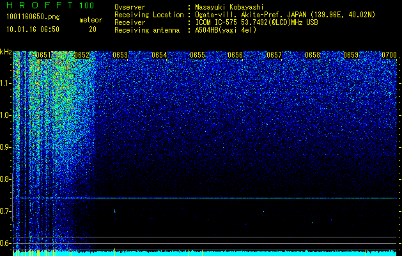Select the filename 1001160650.png
This screenshot has height=256, width=402.
click(33, 17)
